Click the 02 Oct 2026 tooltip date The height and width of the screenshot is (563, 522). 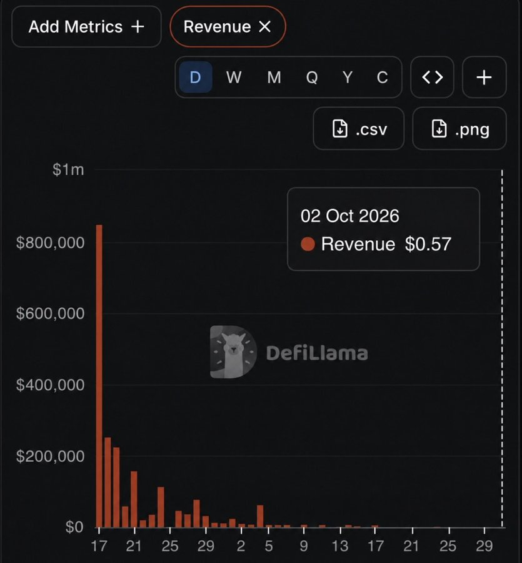click(350, 216)
